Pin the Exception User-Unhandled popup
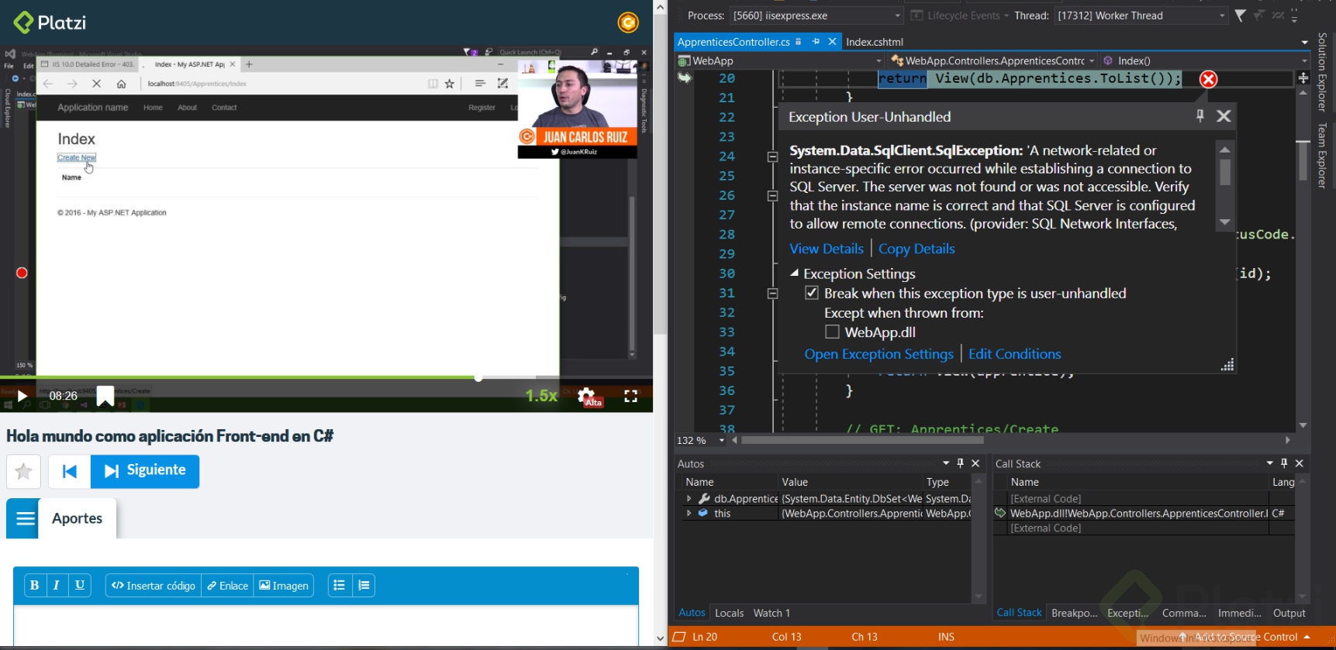The width and height of the screenshot is (1336, 650). tap(1200, 116)
